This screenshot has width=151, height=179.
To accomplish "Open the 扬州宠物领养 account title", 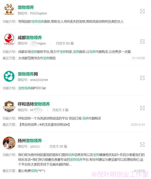I will [x=30, y=140].
